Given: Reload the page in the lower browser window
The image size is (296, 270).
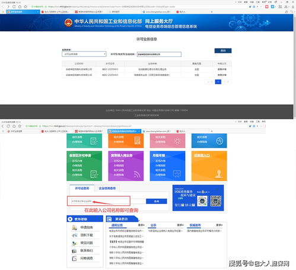Looking at the screenshot, I should click(8, 126).
